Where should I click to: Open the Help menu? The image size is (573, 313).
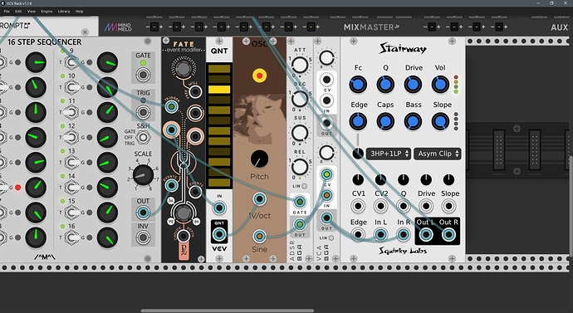pos(79,12)
